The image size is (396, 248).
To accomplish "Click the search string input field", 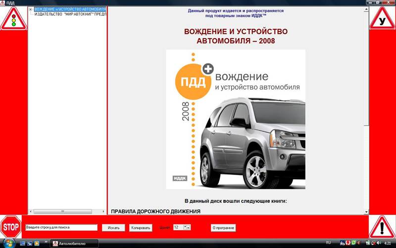I will 61,227.
